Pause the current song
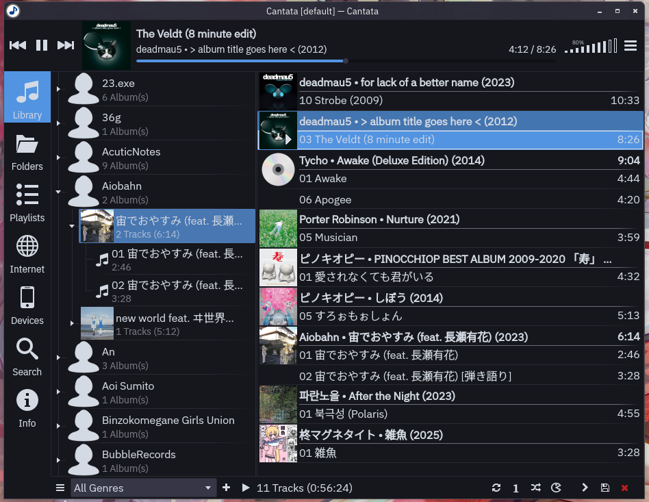The image size is (649, 502). pos(41,45)
